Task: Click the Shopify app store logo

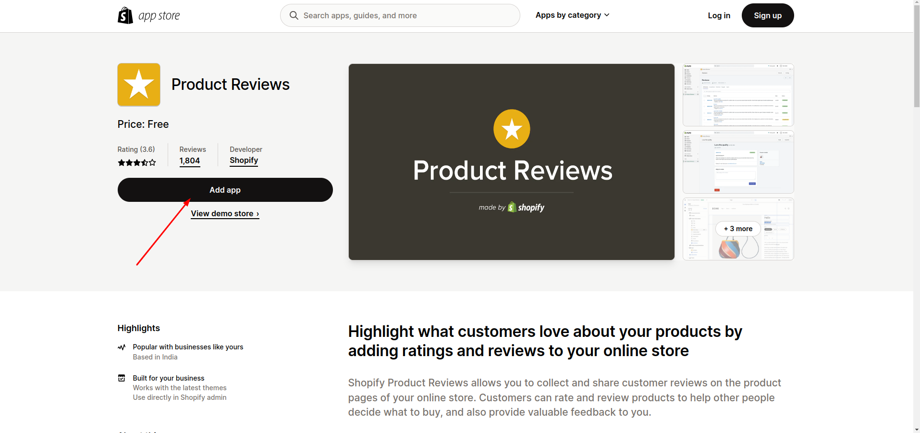Action: (148, 16)
